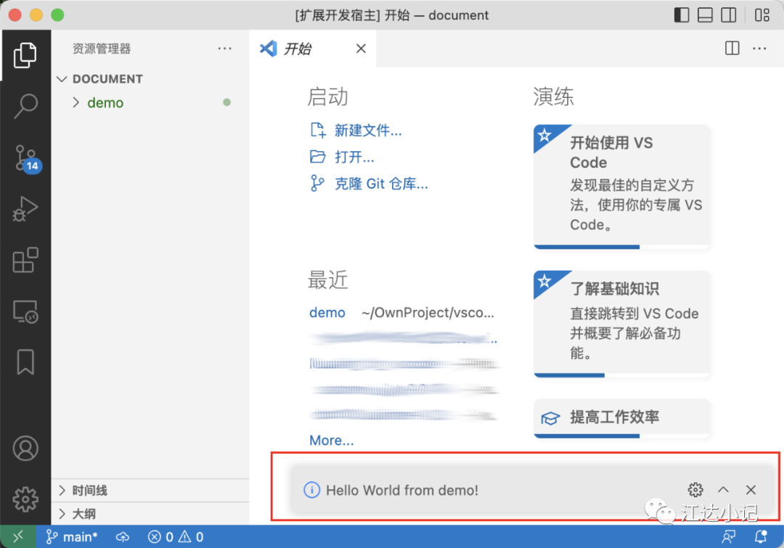Viewport: 784px width, 548px height.
Task: Open the remote window indicator in status bar
Action: (x=18, y=536)
